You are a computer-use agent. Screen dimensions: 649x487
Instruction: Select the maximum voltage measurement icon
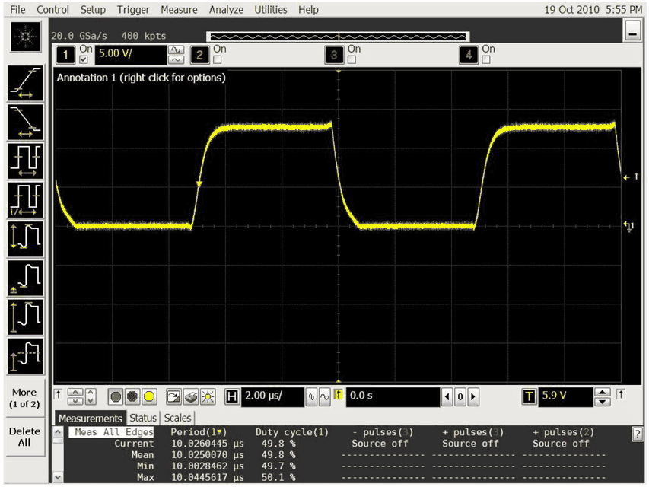25,317
